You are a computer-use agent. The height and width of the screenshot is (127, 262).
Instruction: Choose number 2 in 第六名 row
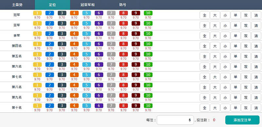point(50,64)
